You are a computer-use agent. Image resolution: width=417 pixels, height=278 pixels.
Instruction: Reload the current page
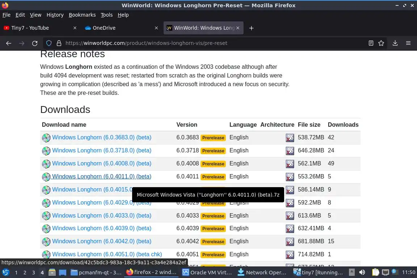[35, 43]
